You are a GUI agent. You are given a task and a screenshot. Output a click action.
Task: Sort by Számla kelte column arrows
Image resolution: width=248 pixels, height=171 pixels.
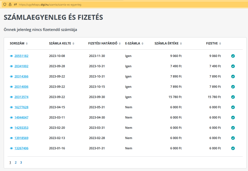(73, 43)
